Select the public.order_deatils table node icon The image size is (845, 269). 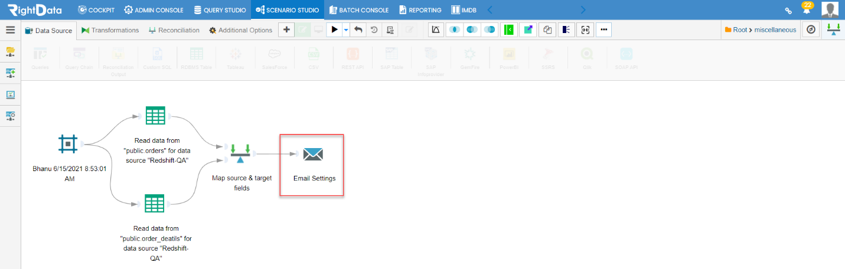click(x=155, y=204)
